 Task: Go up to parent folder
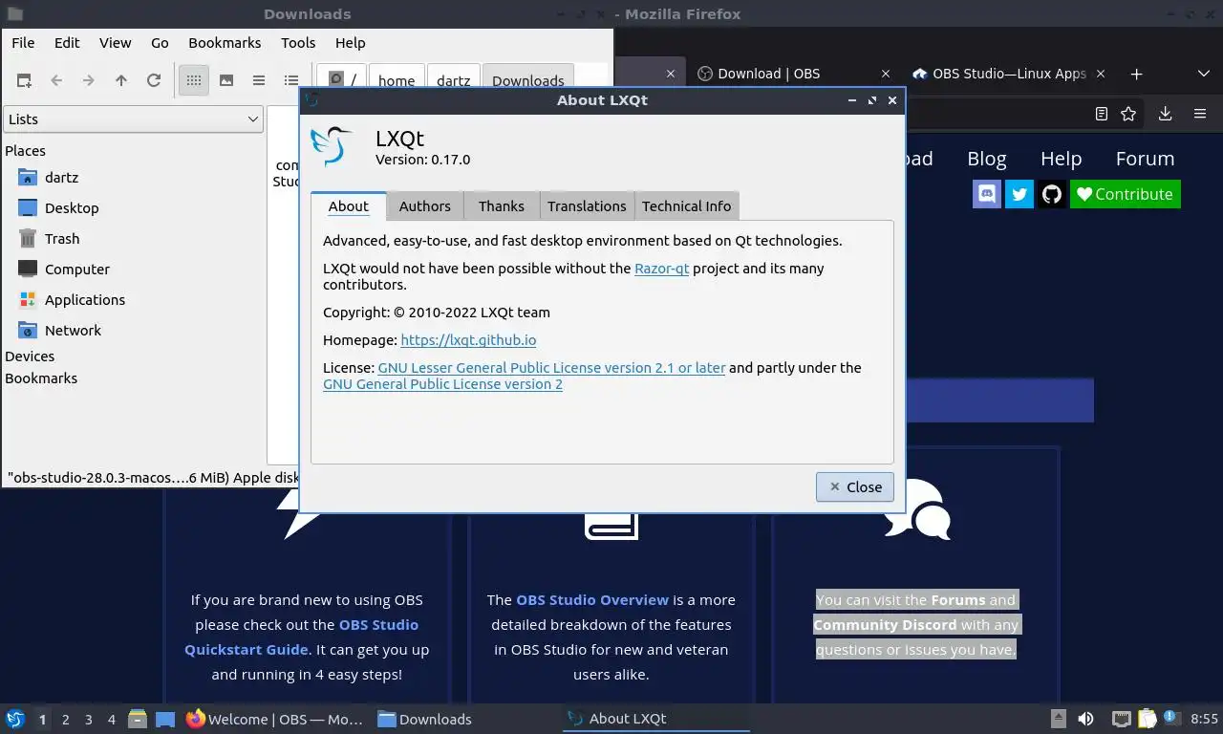[121, 80]
